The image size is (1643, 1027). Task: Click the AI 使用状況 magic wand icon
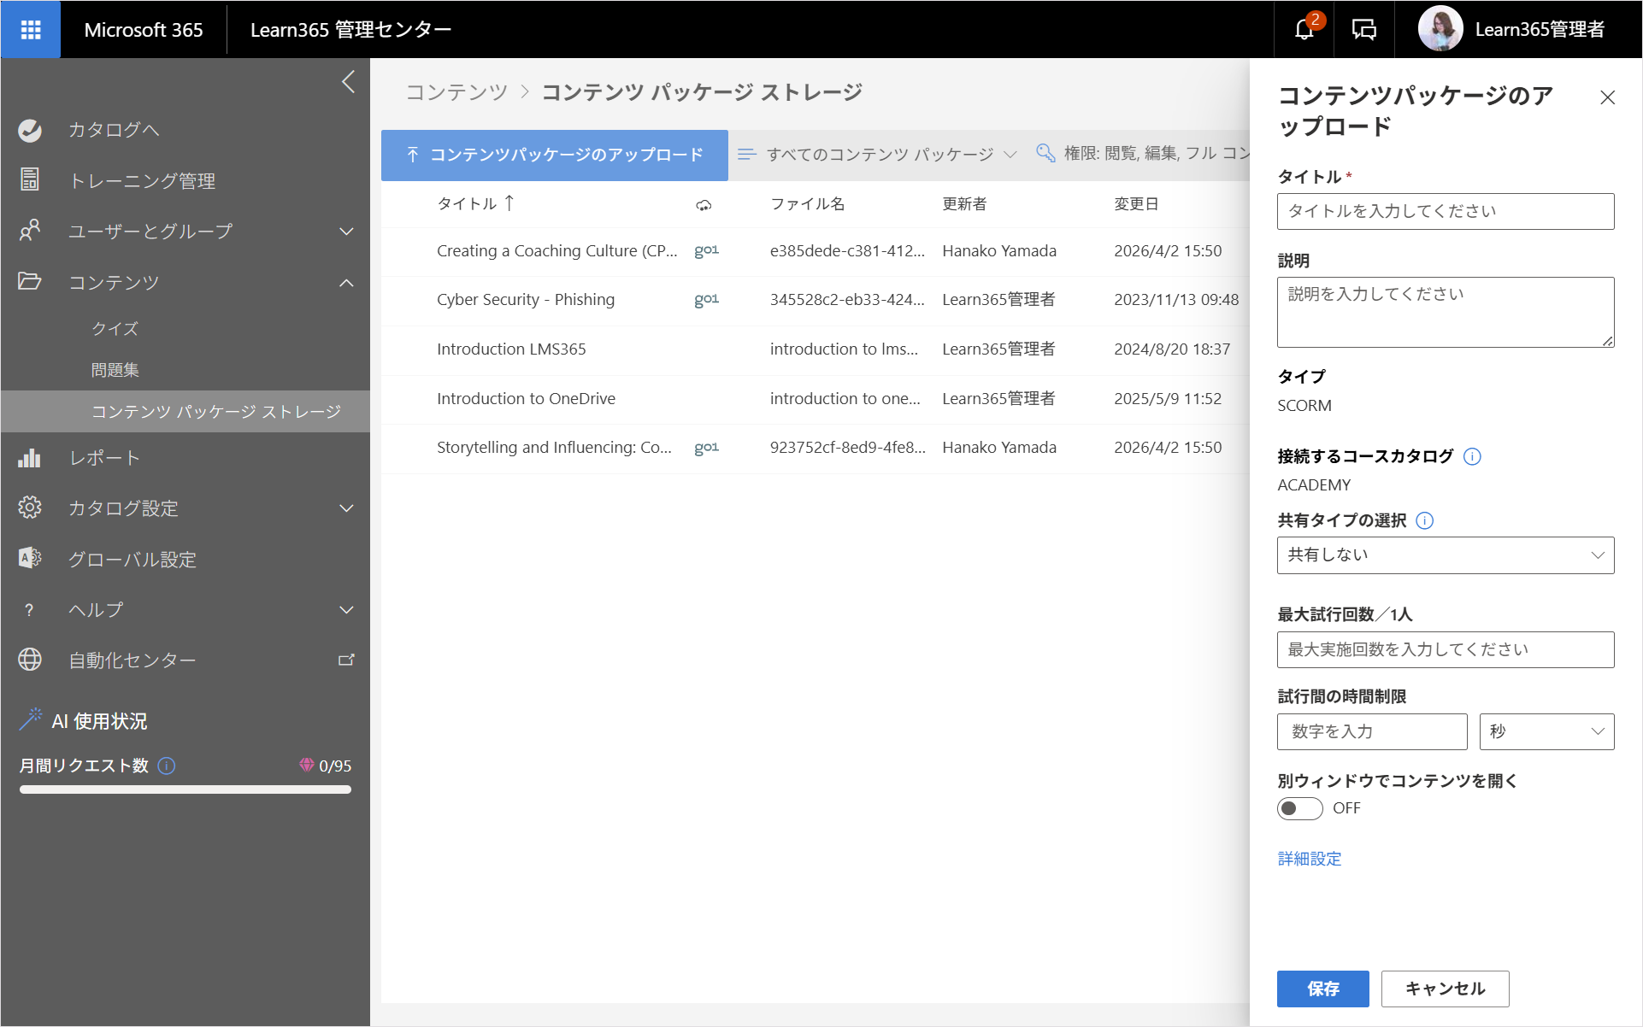tap(30, 720)
